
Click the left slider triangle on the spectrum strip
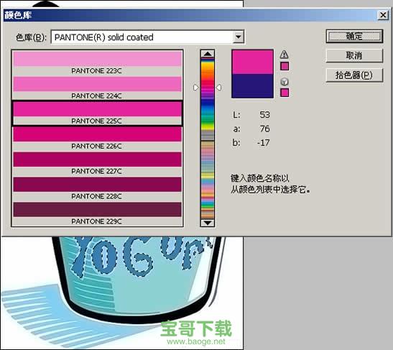click(196, 88)
